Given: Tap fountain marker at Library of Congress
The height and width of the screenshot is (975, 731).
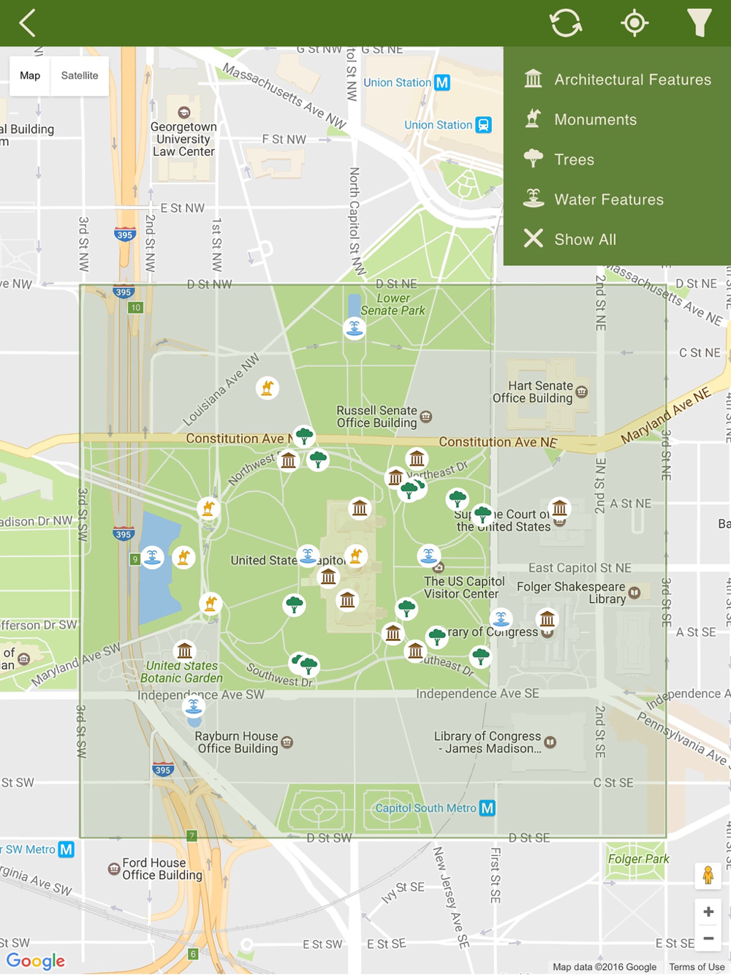Looking at the screenshot, I should (x=501, y=618).
